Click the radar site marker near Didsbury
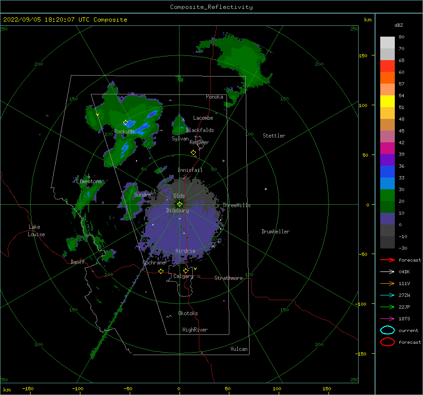 [180, 204]
